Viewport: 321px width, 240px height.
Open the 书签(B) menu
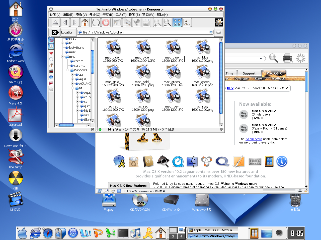[108, 15]
